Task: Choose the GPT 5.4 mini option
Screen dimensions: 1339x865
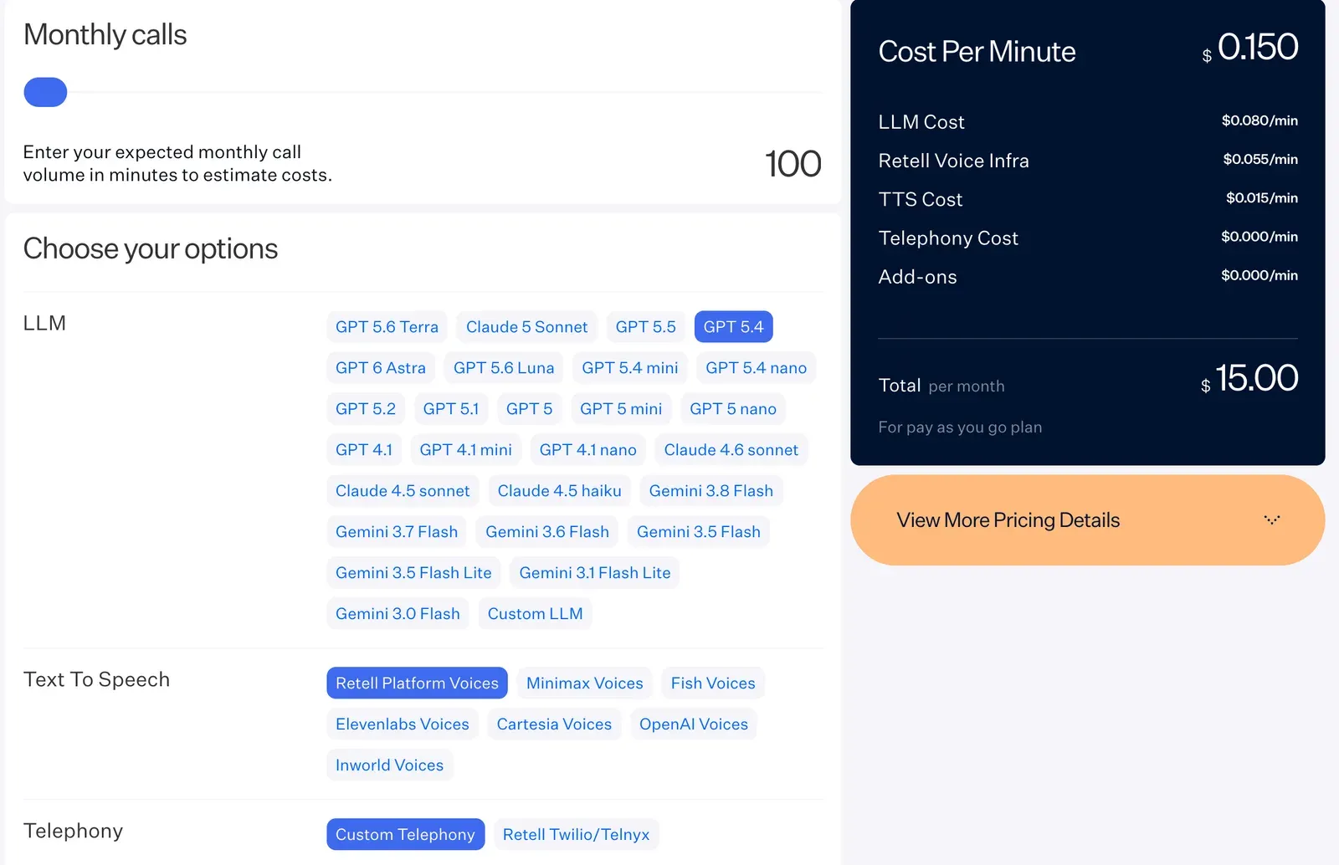Action: pos(629,368)
